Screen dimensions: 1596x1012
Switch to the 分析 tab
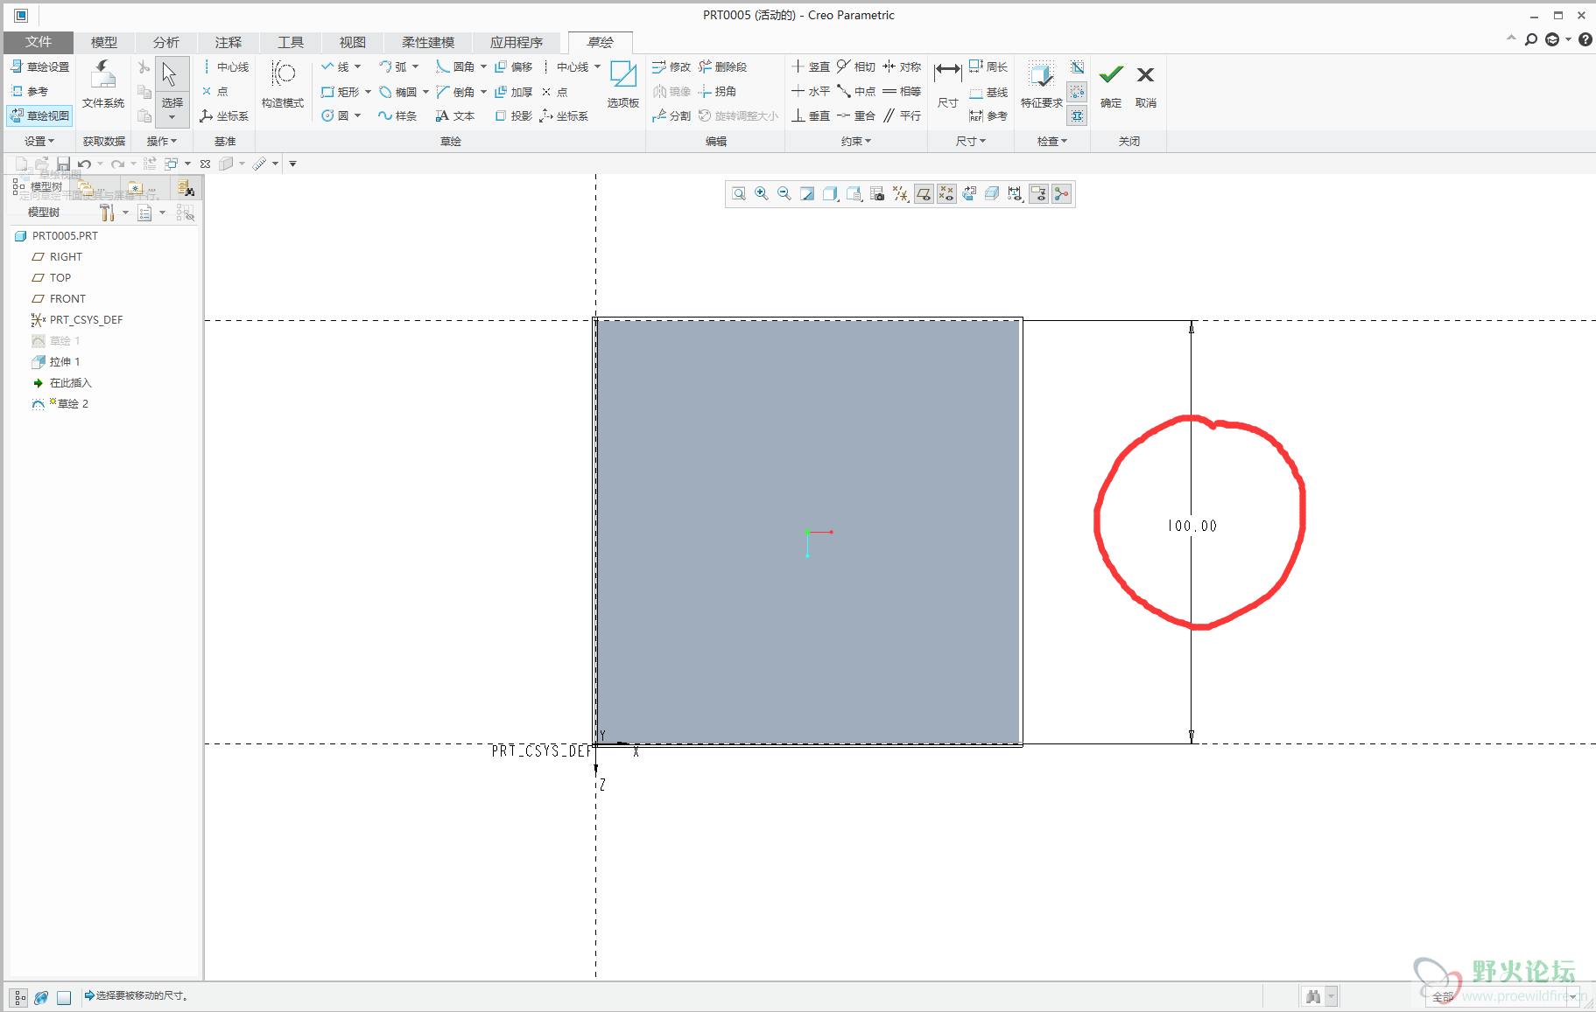pyautogui.click(x=165, y=42)
